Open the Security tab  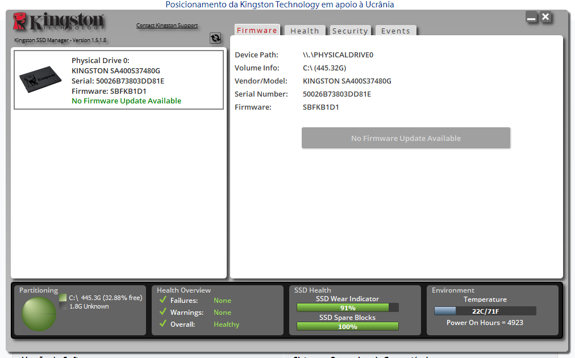[x=350, y=31]
